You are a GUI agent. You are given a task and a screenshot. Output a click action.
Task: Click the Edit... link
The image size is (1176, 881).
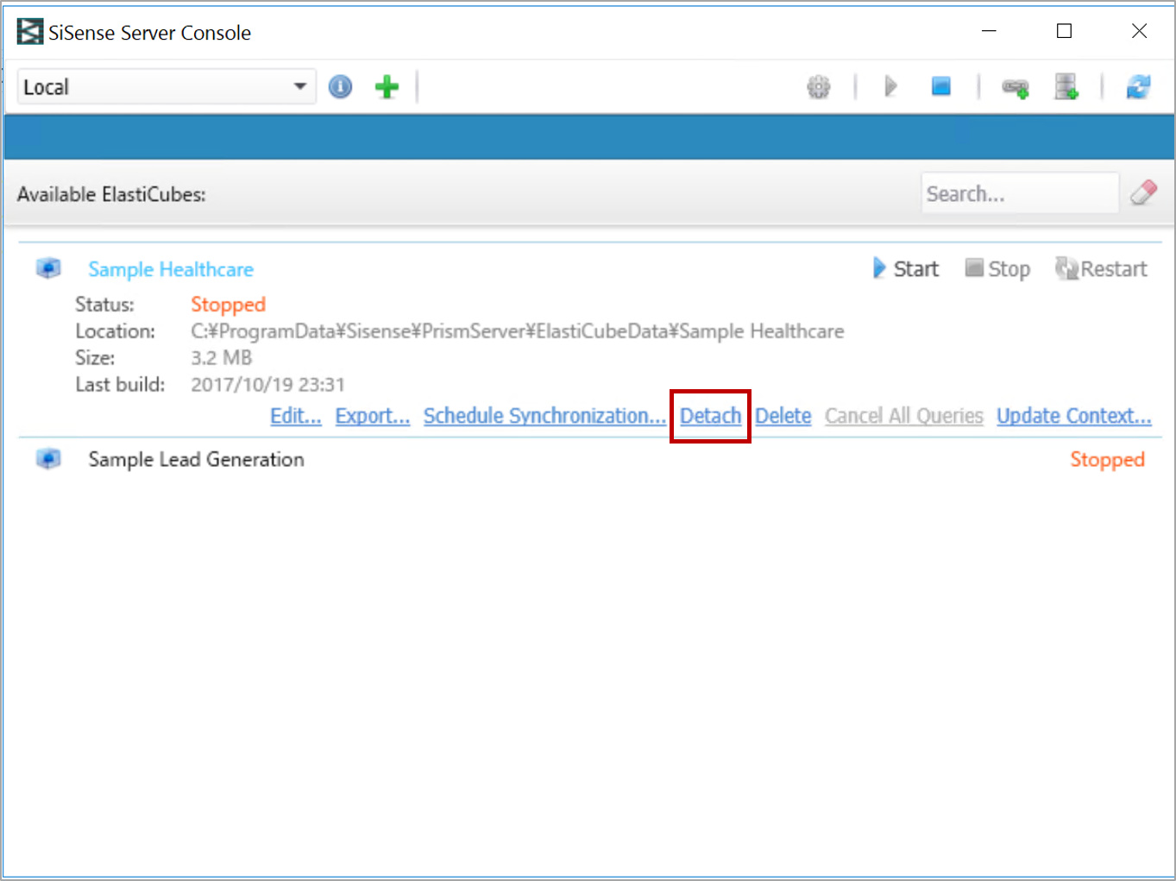pyautogui.click(x=296, y=416)
